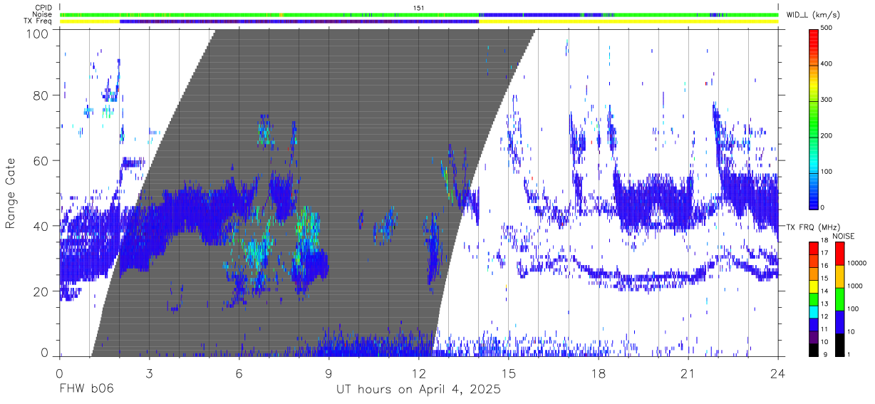Click the cyan swatch in TX FRQ legend
875x404 pixels.
(813, 313)
